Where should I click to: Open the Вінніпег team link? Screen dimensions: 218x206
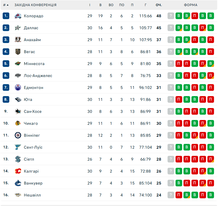click(32, 135)
